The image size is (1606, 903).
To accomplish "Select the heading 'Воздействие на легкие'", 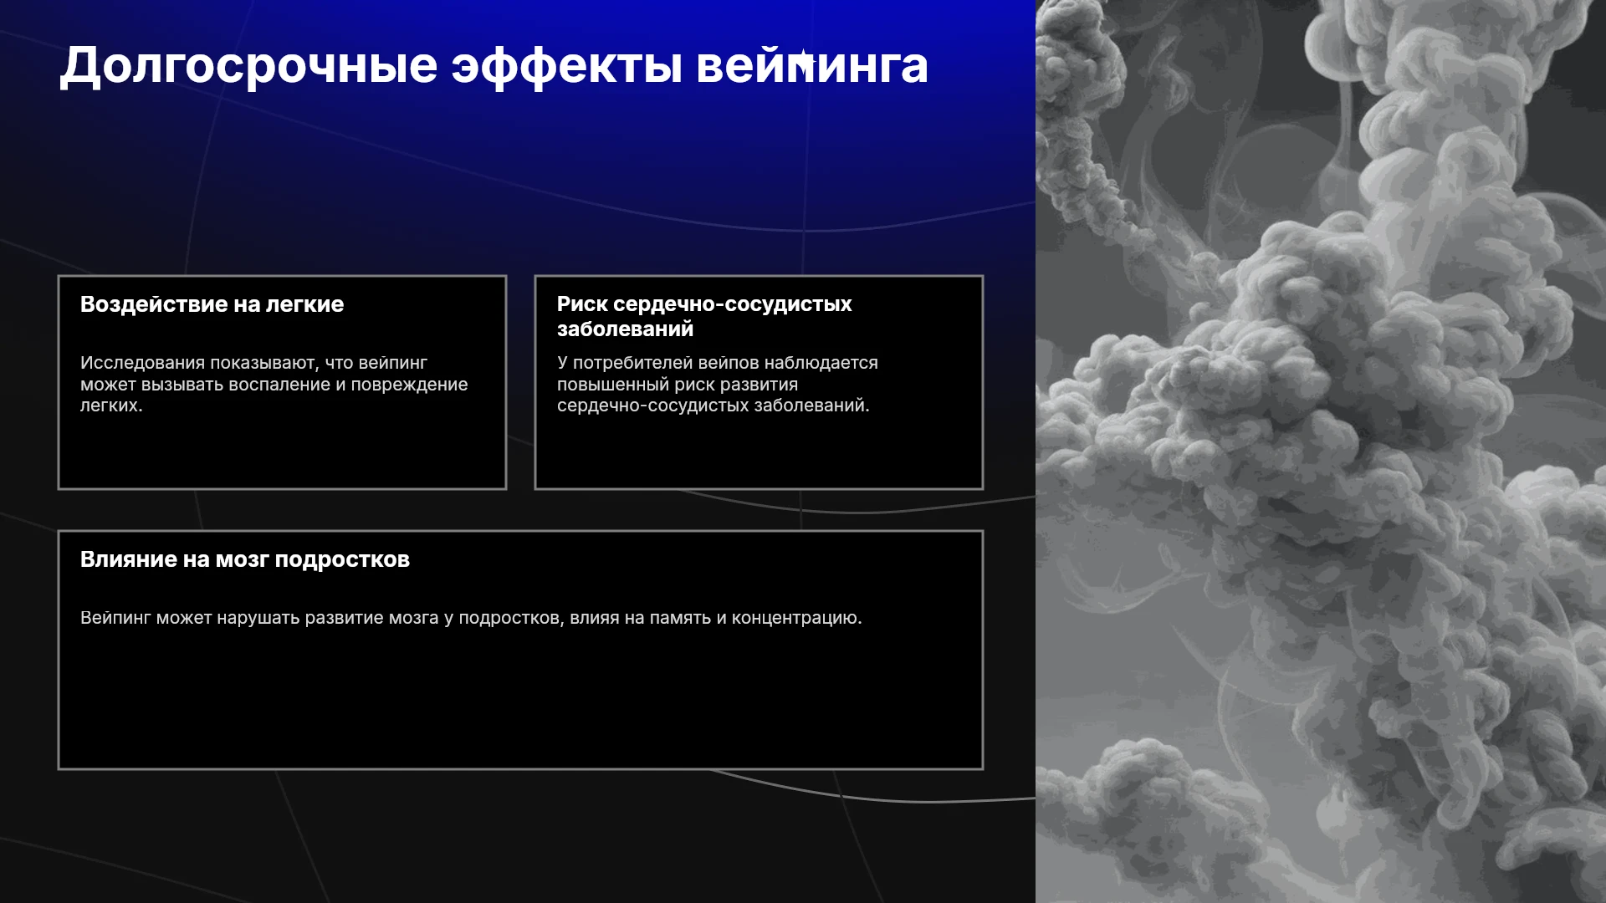I will [212, 304].
